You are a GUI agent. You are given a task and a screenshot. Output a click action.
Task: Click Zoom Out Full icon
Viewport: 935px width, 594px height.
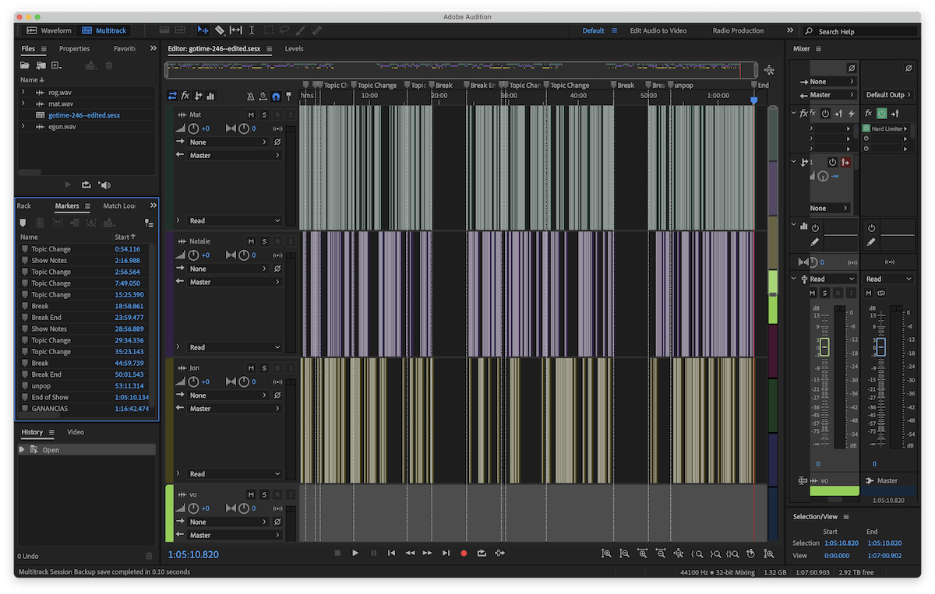tap(679, 554)
